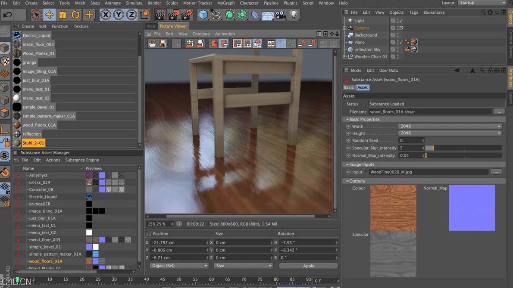The height and width of the screenshot is (288, 513).
Task: Open the Bookmarks menu in the Objects panel
Action: pos(434,12)
